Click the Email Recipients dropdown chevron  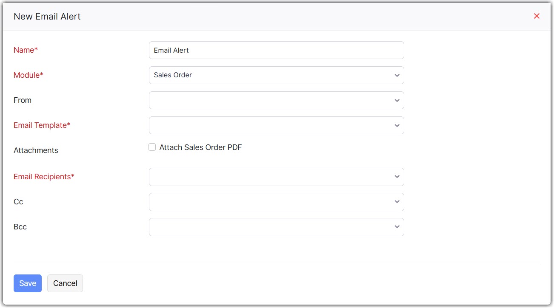[x=397, y=177]
